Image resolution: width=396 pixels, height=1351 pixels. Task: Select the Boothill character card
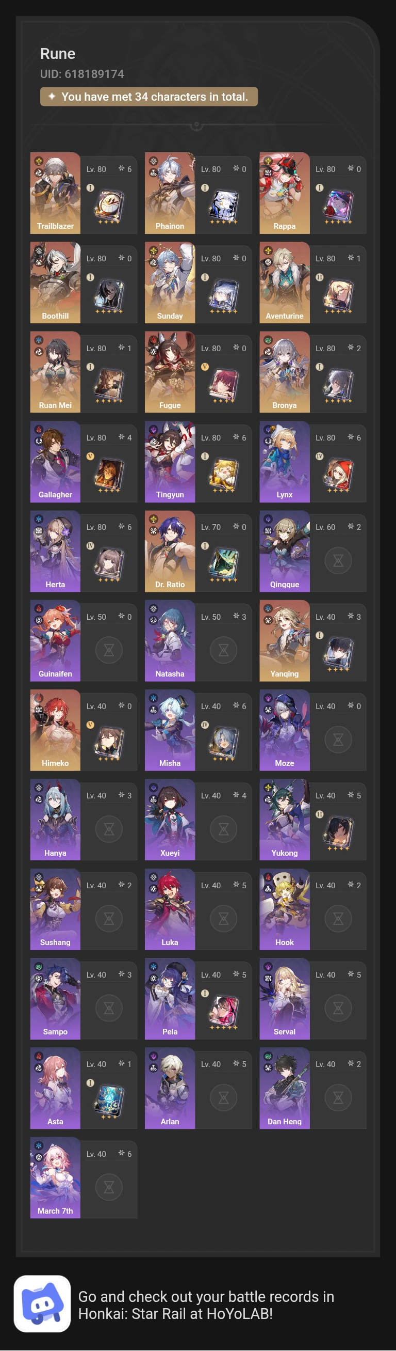(x=84, y=282)
